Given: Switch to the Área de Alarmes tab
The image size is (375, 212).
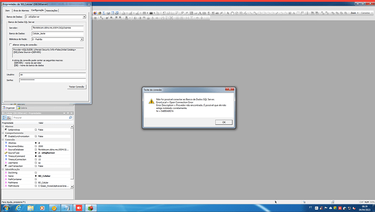Looking at the screenshot, I should pos(21,10).
